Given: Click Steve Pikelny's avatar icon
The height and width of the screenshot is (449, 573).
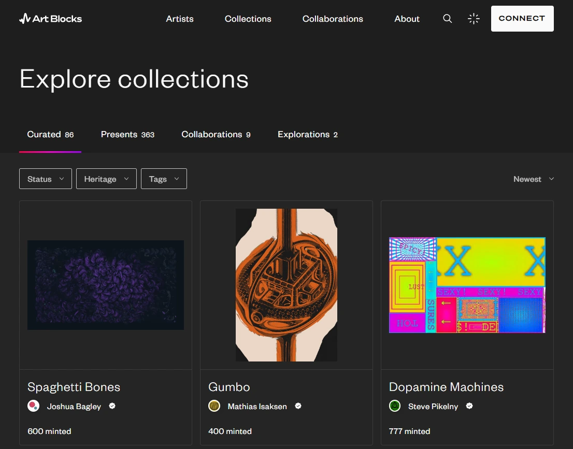Looking at the screenshot, I should click(395, 406).
